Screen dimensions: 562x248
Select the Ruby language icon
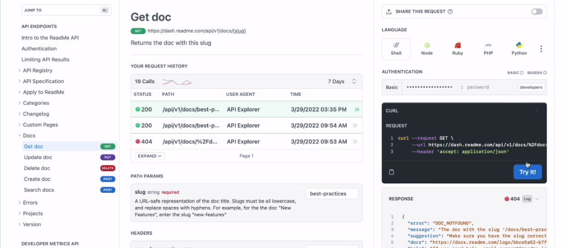pyautogui.click(x=458, y=45)
